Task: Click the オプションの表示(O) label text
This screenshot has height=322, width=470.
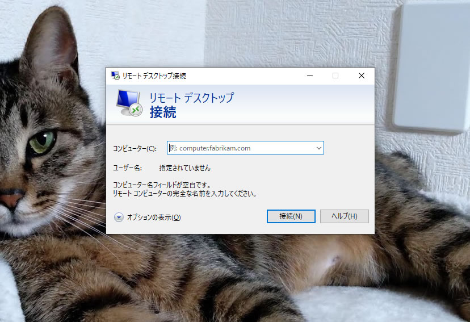Action: click(154, 218)
